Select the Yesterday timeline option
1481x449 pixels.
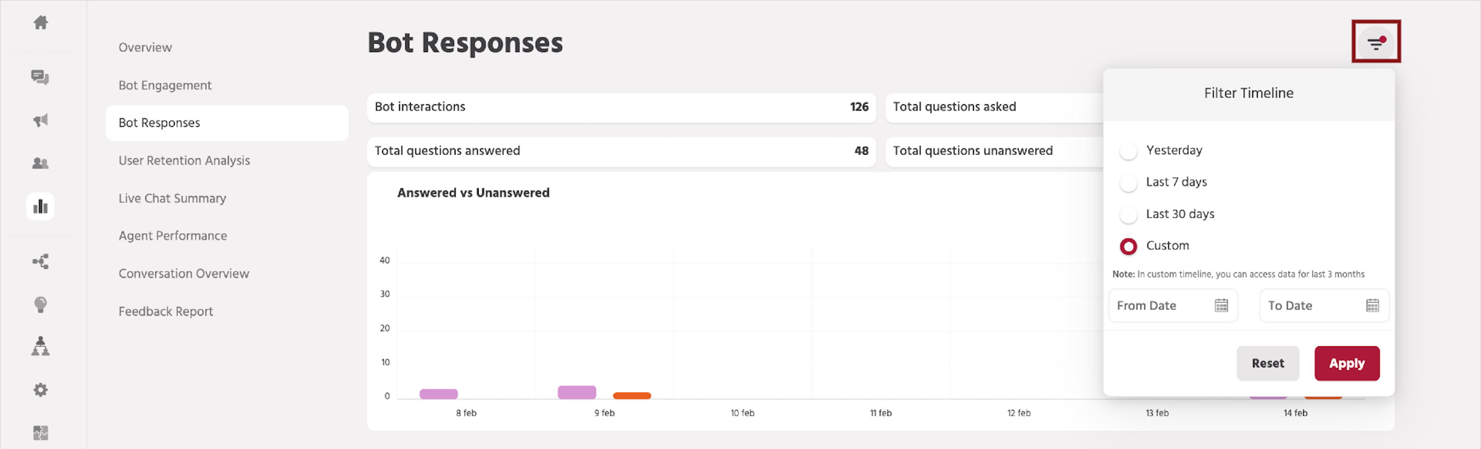click(1129, 151)
